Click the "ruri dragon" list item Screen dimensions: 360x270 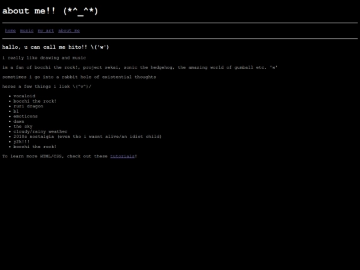click(28, 106)
